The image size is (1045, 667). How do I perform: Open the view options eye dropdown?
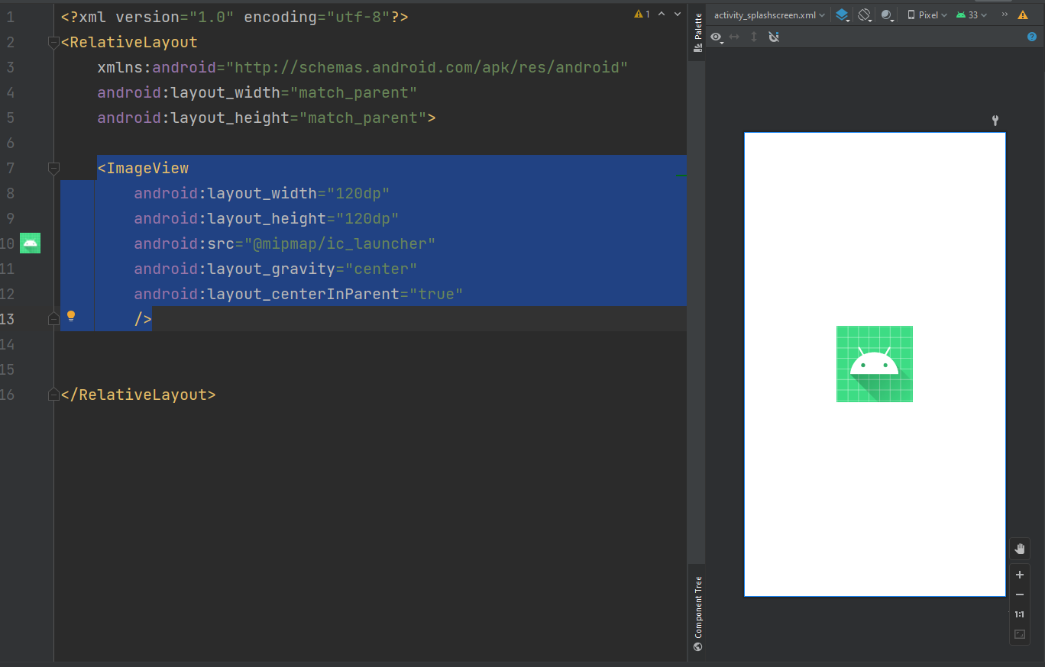[717, 37]
